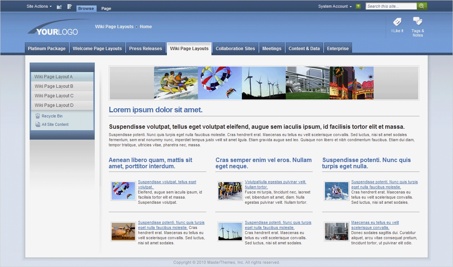Switch to the Meetings tab

(272, 48)
